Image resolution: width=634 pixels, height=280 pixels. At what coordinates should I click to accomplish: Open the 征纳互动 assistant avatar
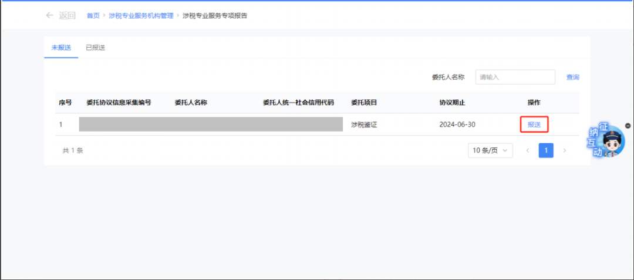click(x=606, y=140)
